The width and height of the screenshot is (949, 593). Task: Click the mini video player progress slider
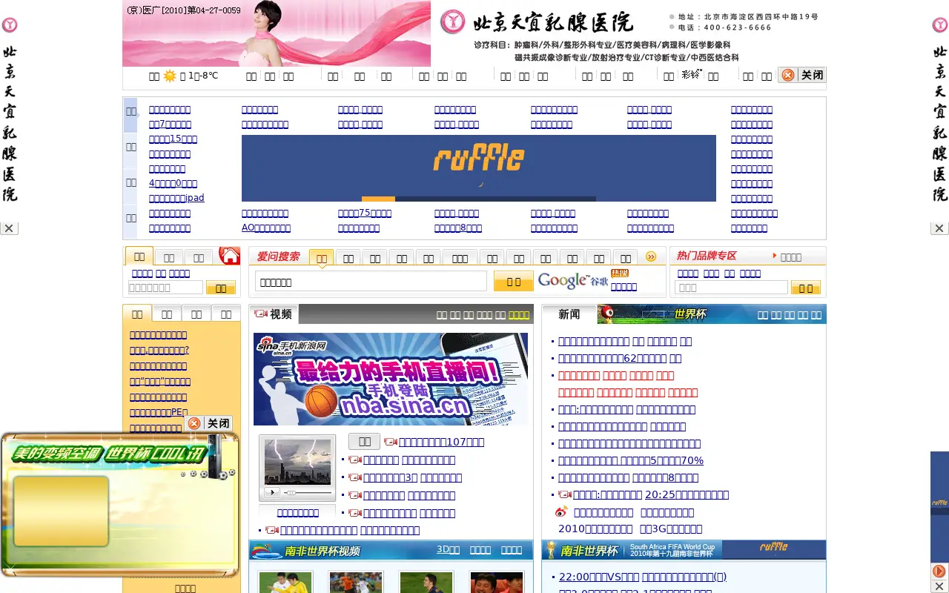pos(308,492)
